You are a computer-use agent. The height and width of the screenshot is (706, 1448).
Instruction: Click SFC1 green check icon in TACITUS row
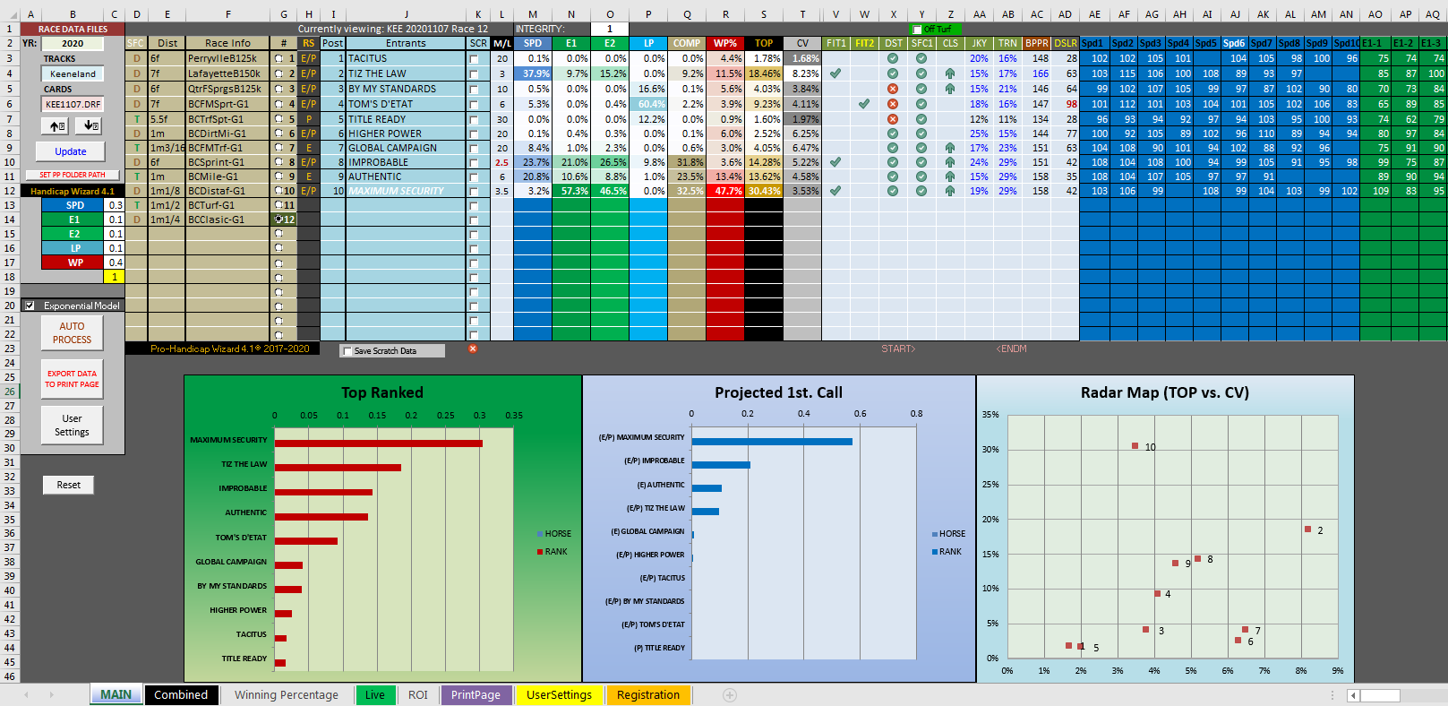click(921, 58)
